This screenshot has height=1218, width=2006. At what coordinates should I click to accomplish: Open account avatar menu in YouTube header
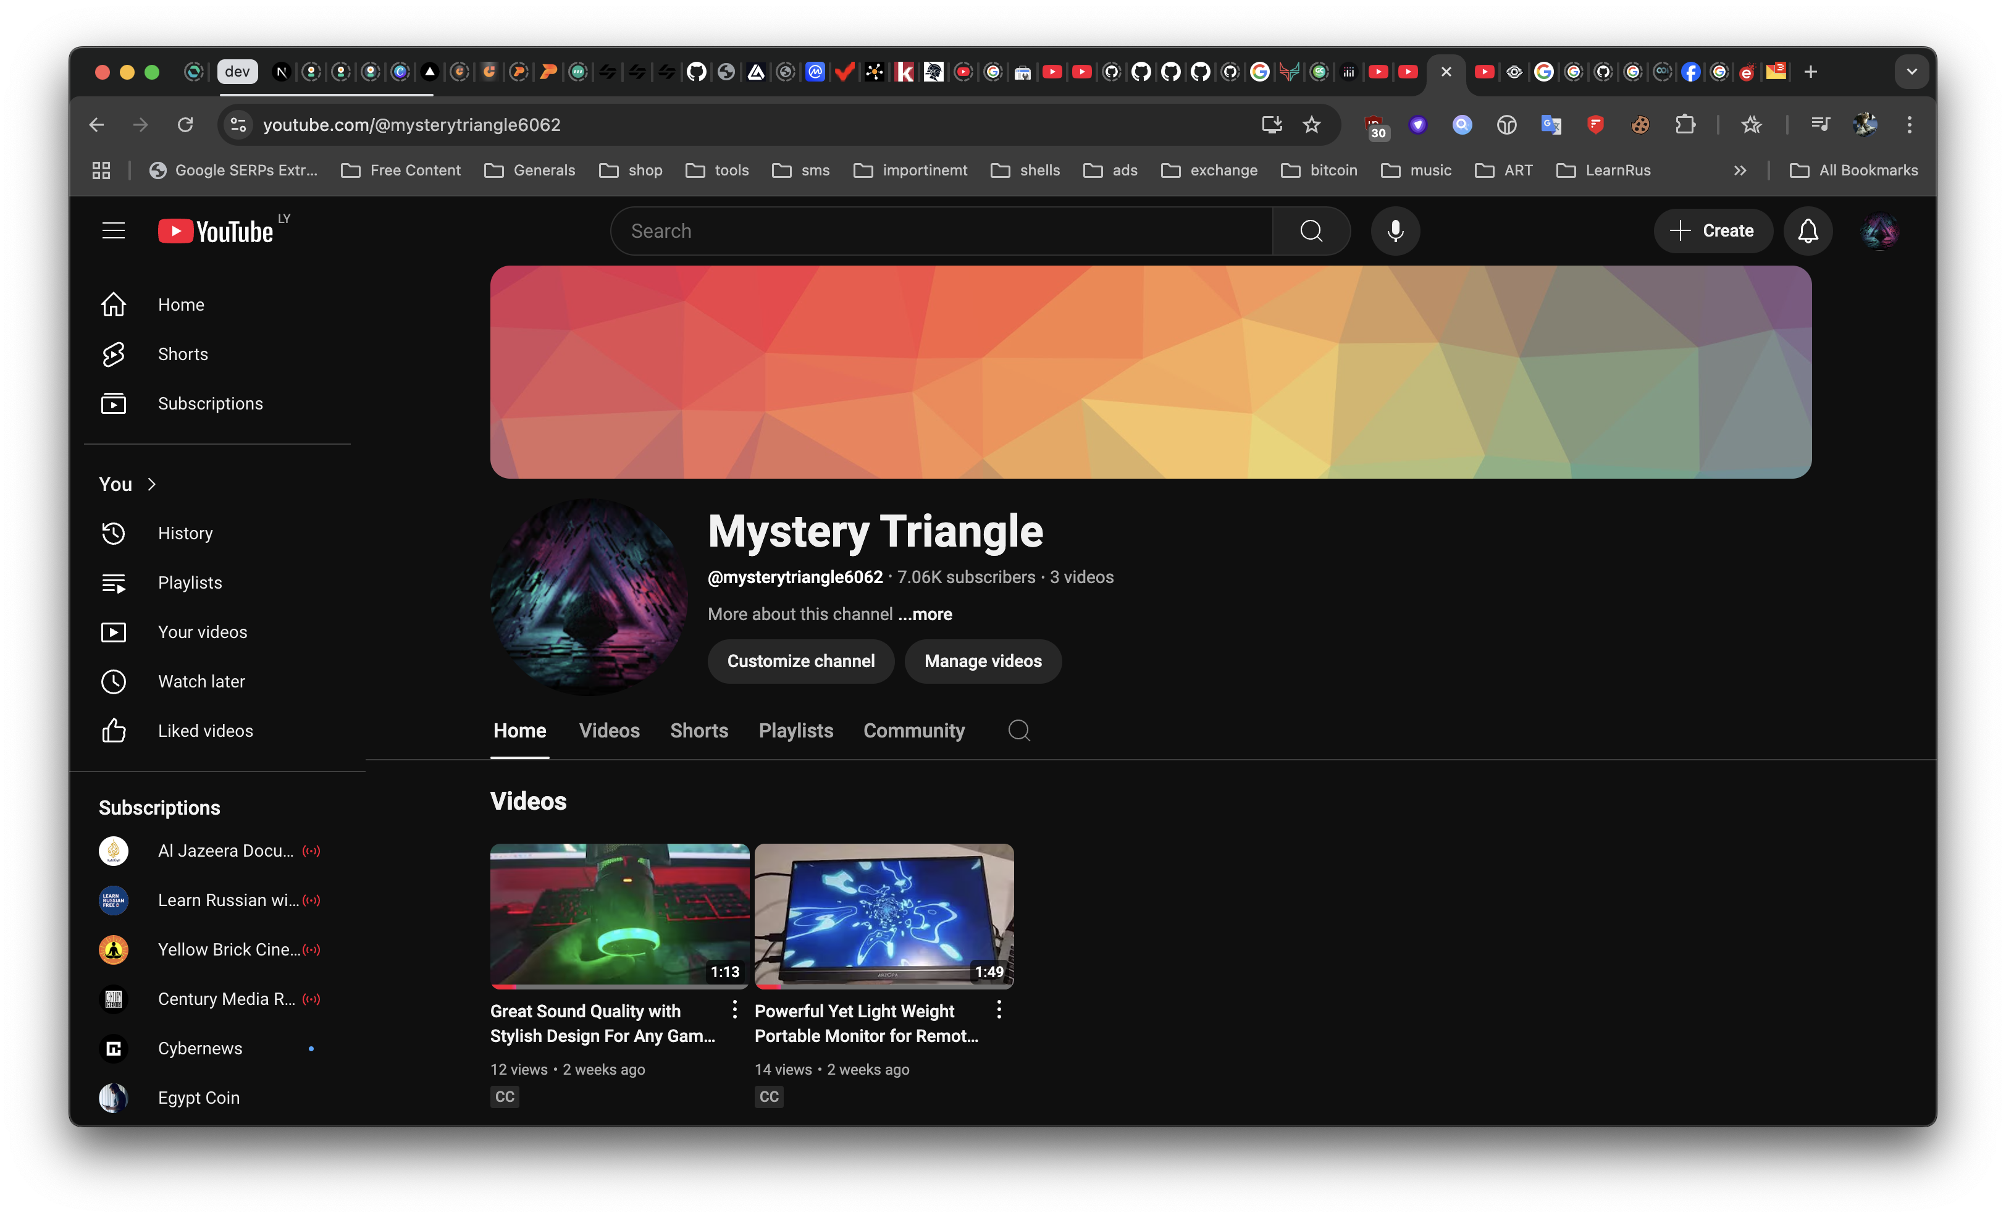[1880, 230]
